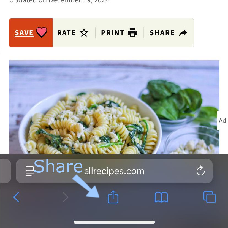
Task: Click the SHARE label on recipe bar
Action: [x=162, y=33]
